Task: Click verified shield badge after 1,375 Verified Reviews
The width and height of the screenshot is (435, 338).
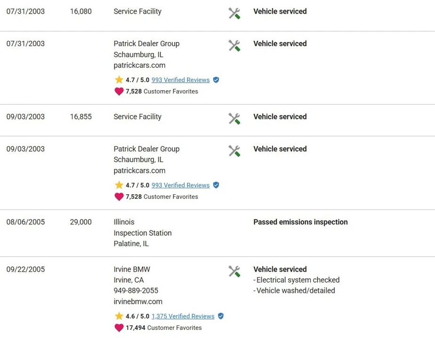Action: (x=221, y=316)
